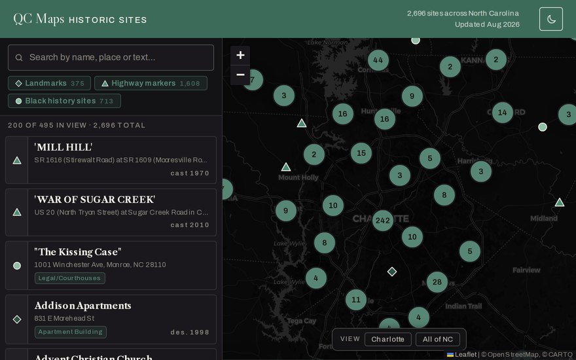The image size is (576, 360).
Task: Open the Leaflet attribution link
Action: [461, 355]
